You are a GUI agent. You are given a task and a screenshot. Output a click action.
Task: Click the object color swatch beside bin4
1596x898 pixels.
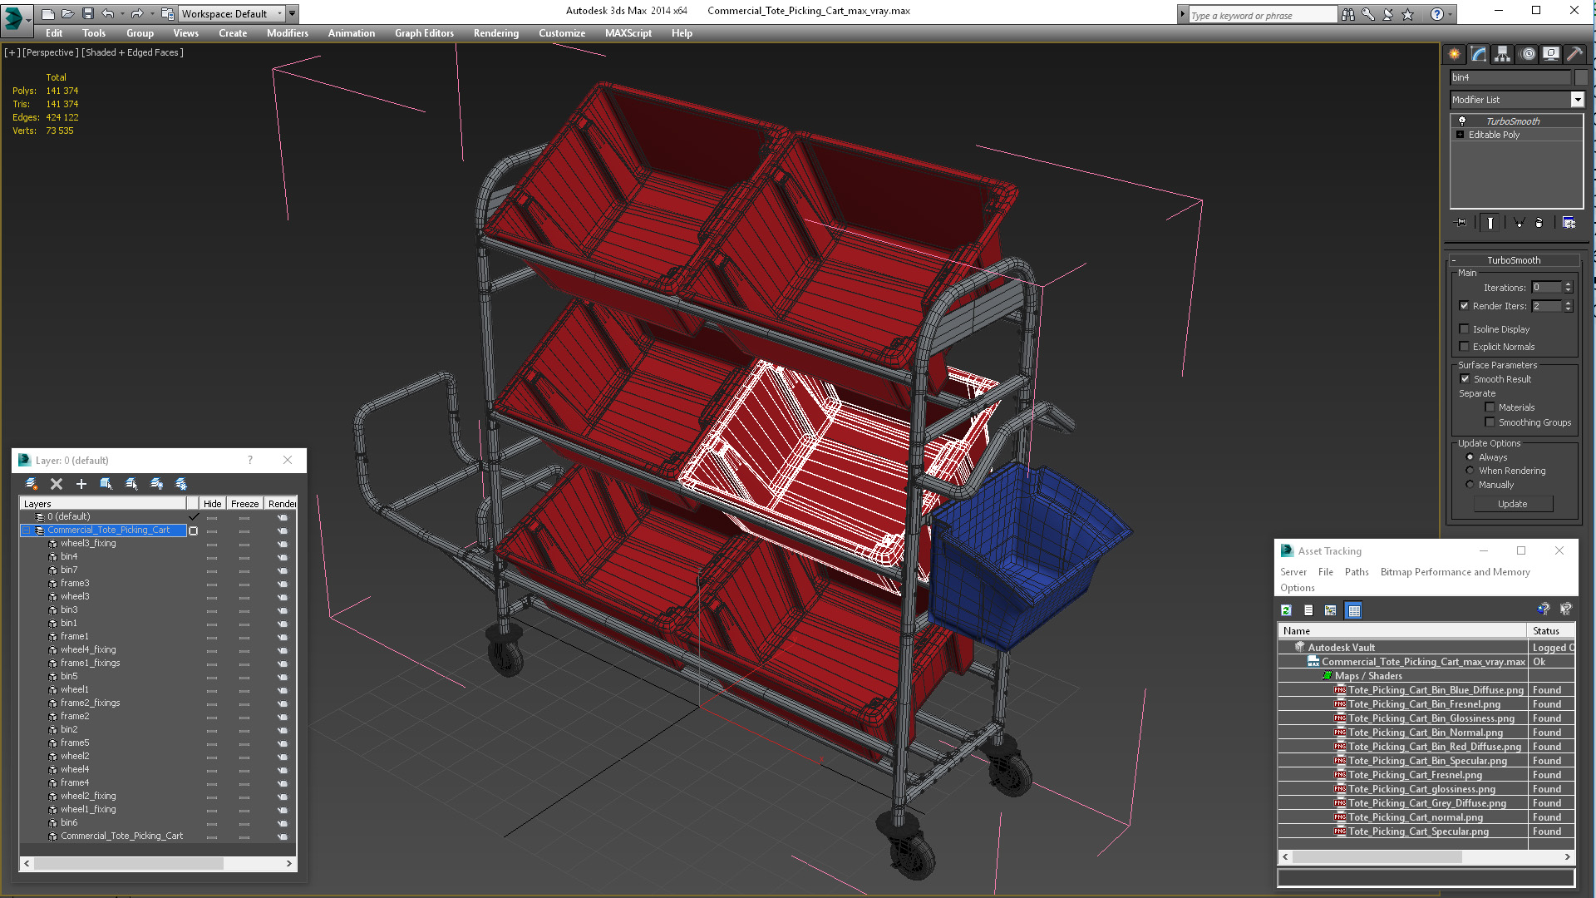point(1581,77)
